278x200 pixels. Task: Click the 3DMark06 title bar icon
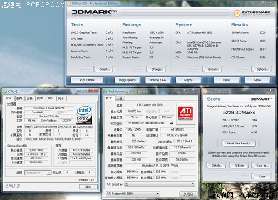coord(68,3)
